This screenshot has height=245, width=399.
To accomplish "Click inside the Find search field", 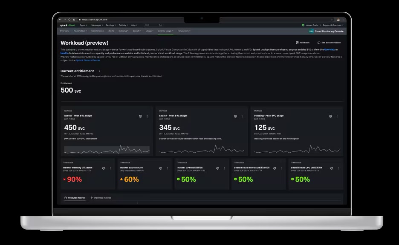I will (147, 25).
